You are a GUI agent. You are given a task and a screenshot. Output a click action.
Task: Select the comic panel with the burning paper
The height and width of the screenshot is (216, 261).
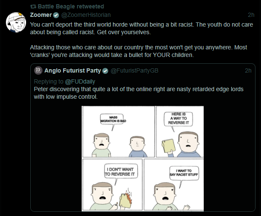[112, 184]
